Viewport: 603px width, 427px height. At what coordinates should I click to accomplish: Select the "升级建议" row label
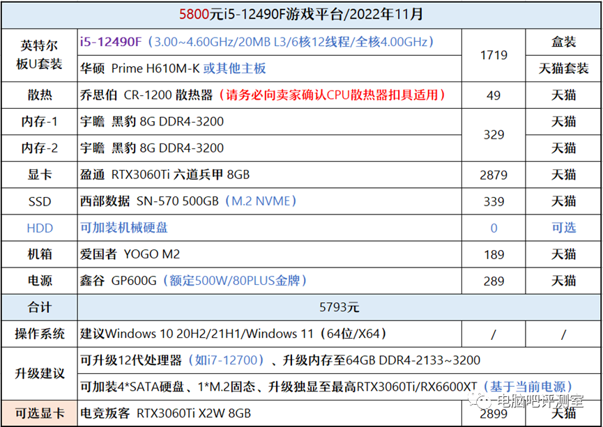point(39,373)
